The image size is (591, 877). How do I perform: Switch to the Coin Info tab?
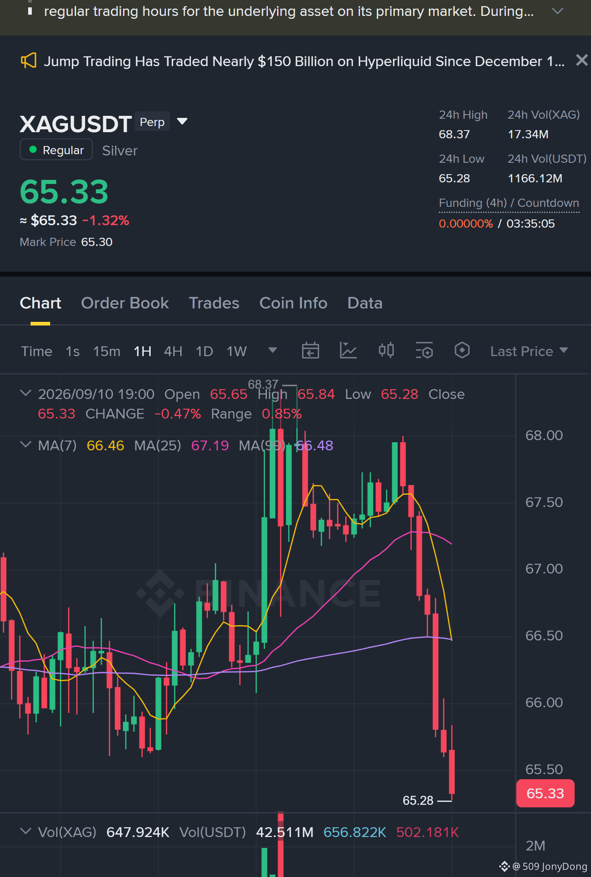pos(293,303)
